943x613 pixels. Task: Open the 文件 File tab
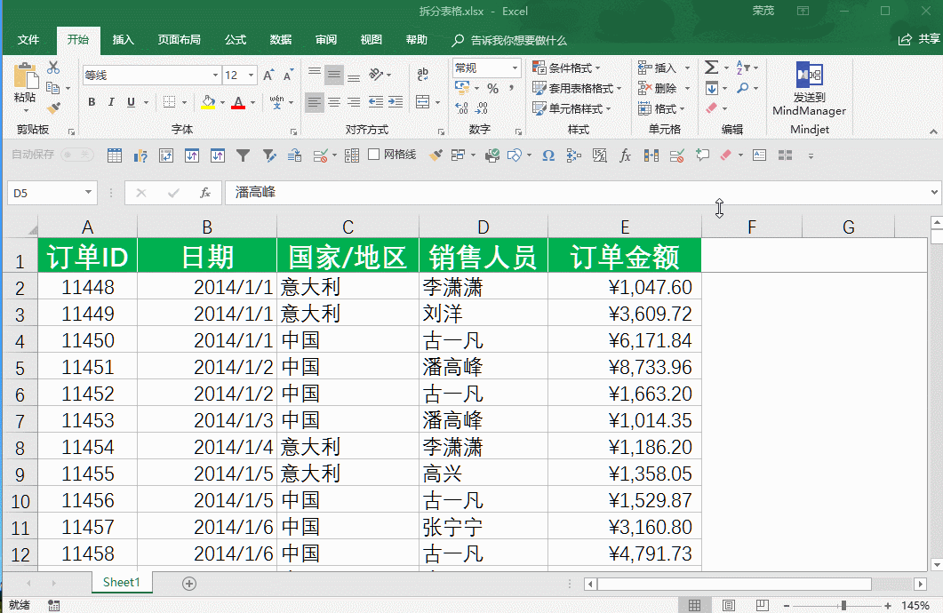pyautogui.click(x=28, y=40)
